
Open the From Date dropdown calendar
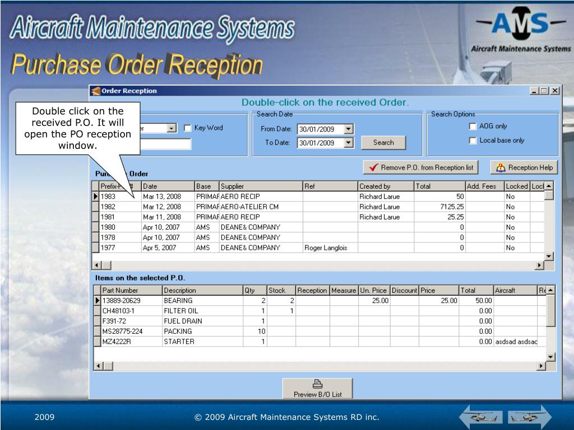click(349, 129)
